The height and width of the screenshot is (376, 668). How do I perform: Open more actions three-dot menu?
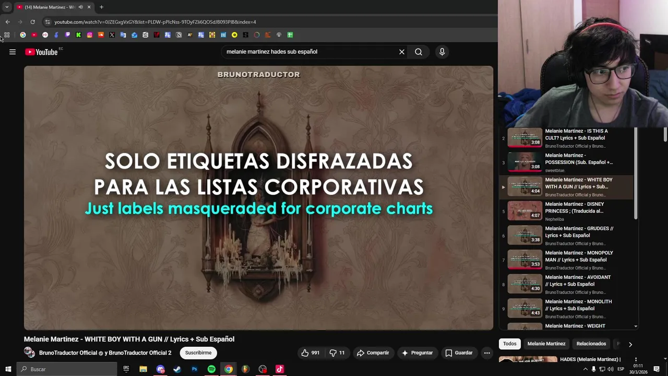(487, 353)
